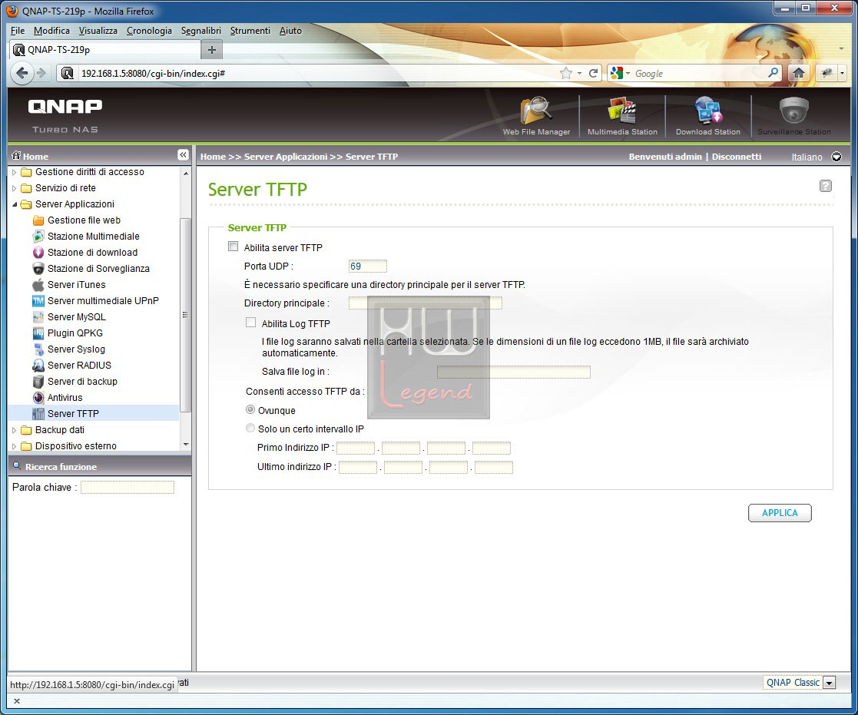Click the APPLICA button
The width and height of the screenshot is (858, 715).
(x=780, y=512)
